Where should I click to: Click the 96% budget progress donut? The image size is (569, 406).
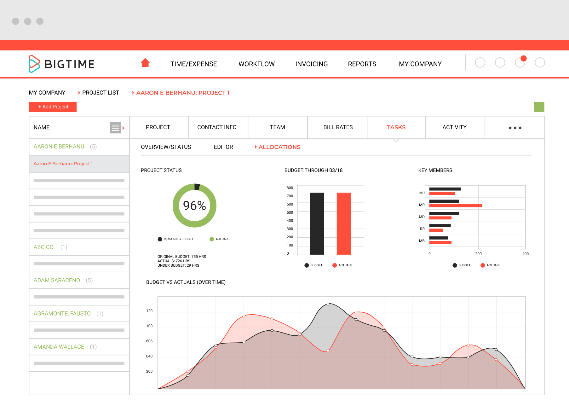(x=194, y=206)
